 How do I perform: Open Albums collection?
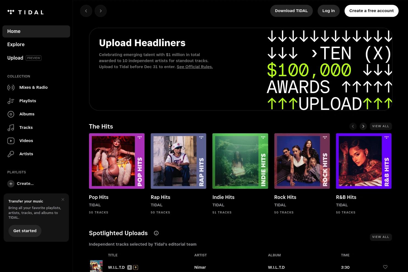click(x=27, y=114)
